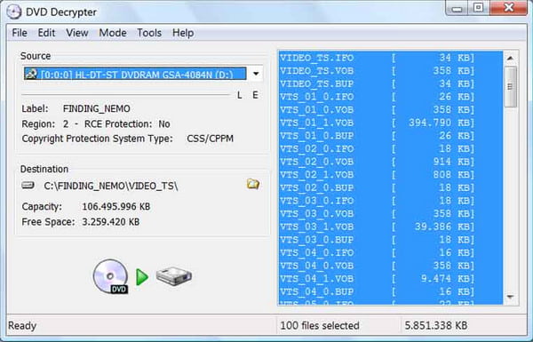Screen dimensions: 533x342
Task: Select VTS_04_1.VOB 9.474 KB file
Action: point(391,279)
